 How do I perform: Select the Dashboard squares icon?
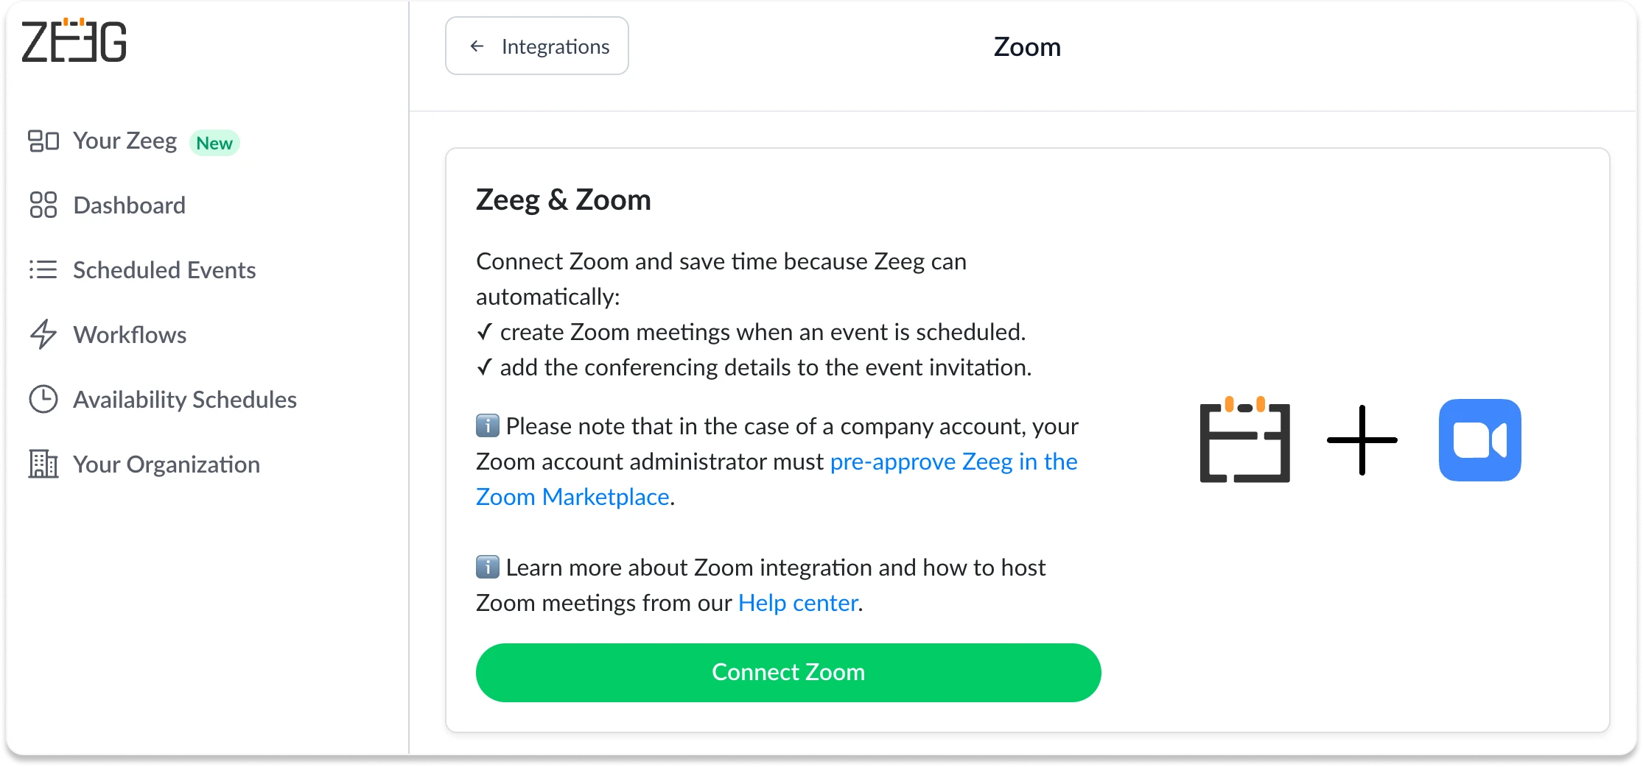44,205
